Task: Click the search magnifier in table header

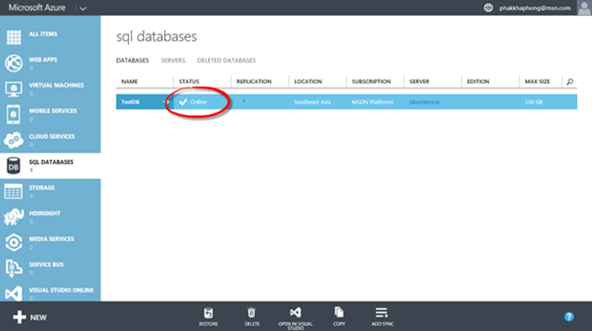Action: click(569, 81)
